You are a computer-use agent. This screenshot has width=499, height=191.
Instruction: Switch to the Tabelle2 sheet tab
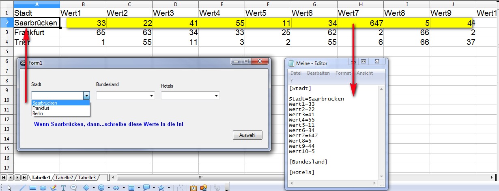click(x=64, y=177)
